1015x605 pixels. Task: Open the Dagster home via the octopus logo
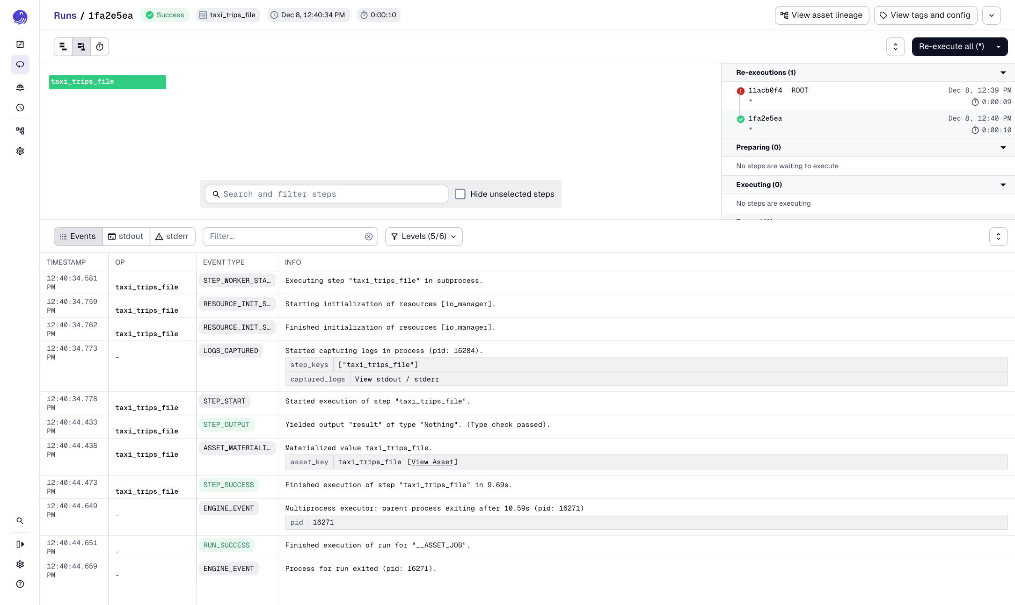click(20, 17)
